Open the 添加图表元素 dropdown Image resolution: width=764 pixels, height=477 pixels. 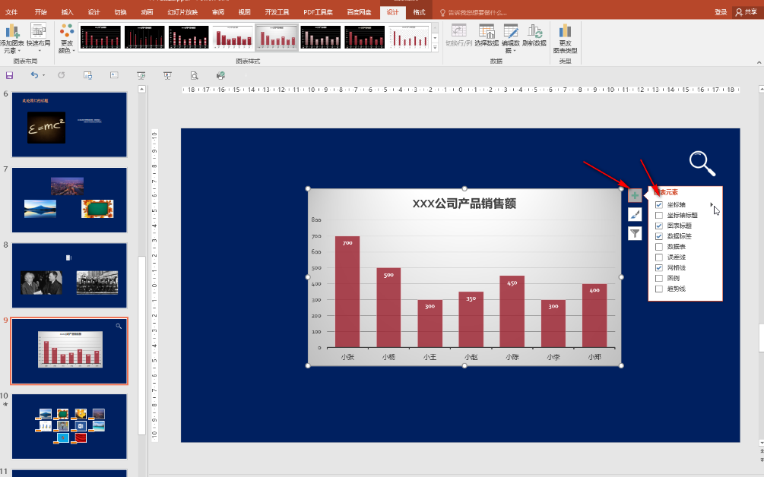(11, 38)
